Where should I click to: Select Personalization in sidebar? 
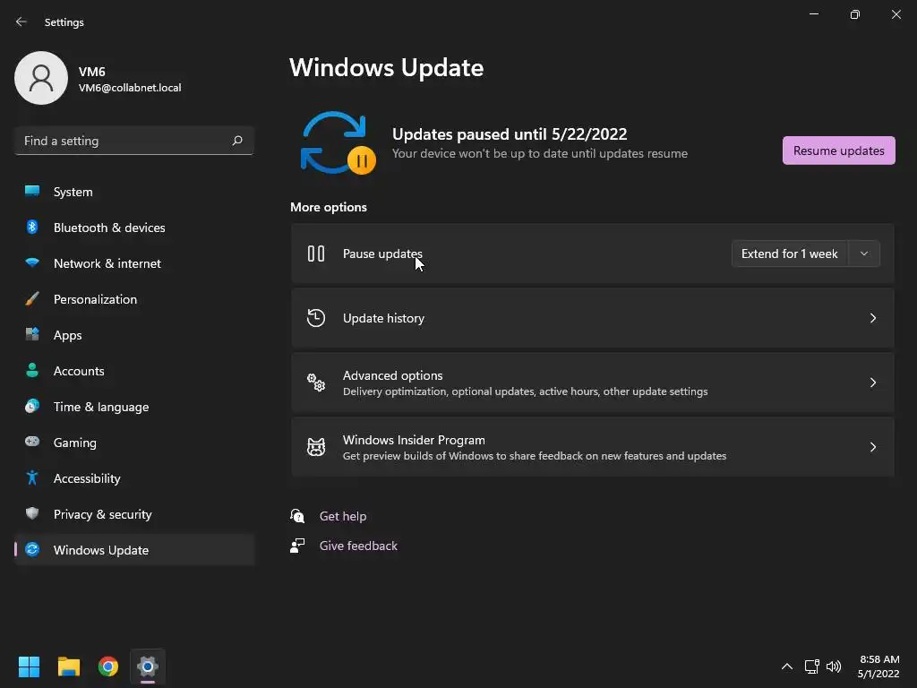[x=134, y=299]
